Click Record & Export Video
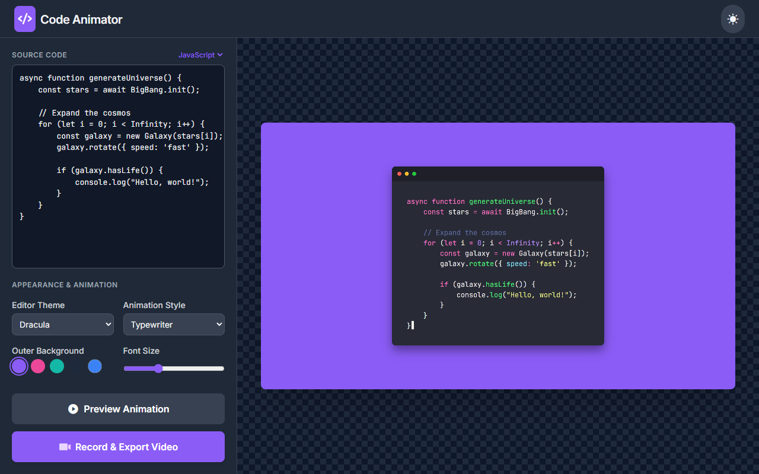 click(118, 447)
